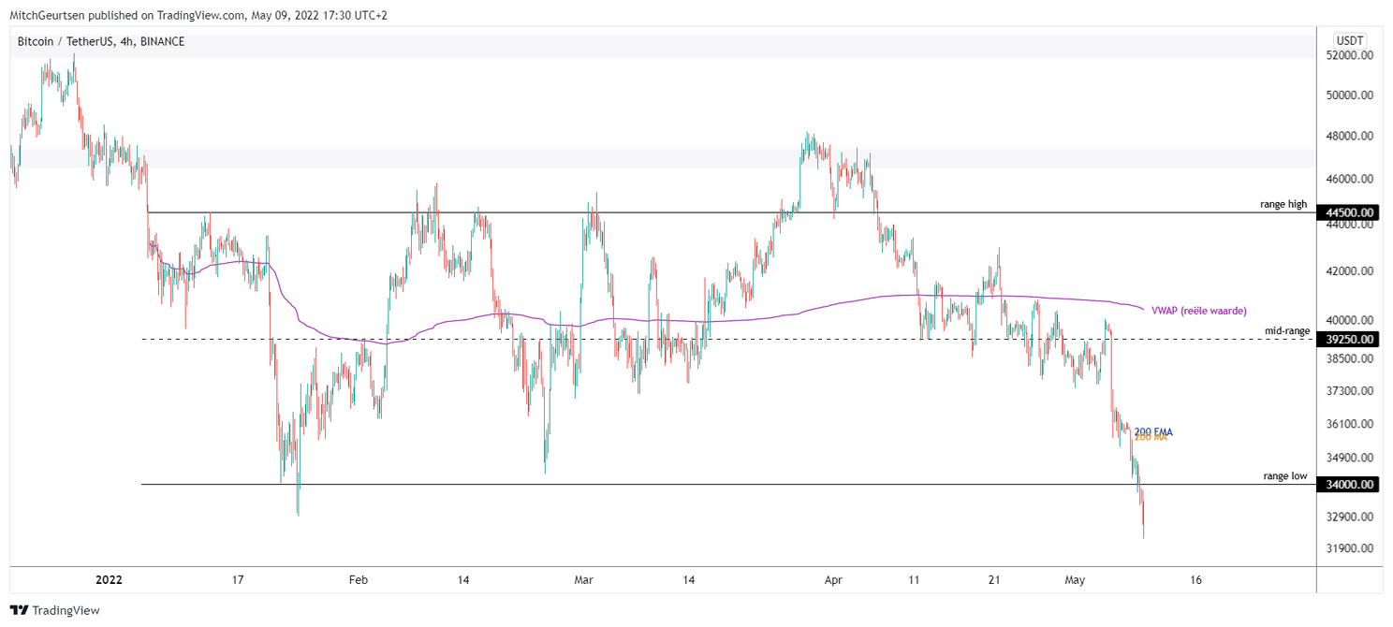Click the 40000.00 price axis label

(1350, 319)
